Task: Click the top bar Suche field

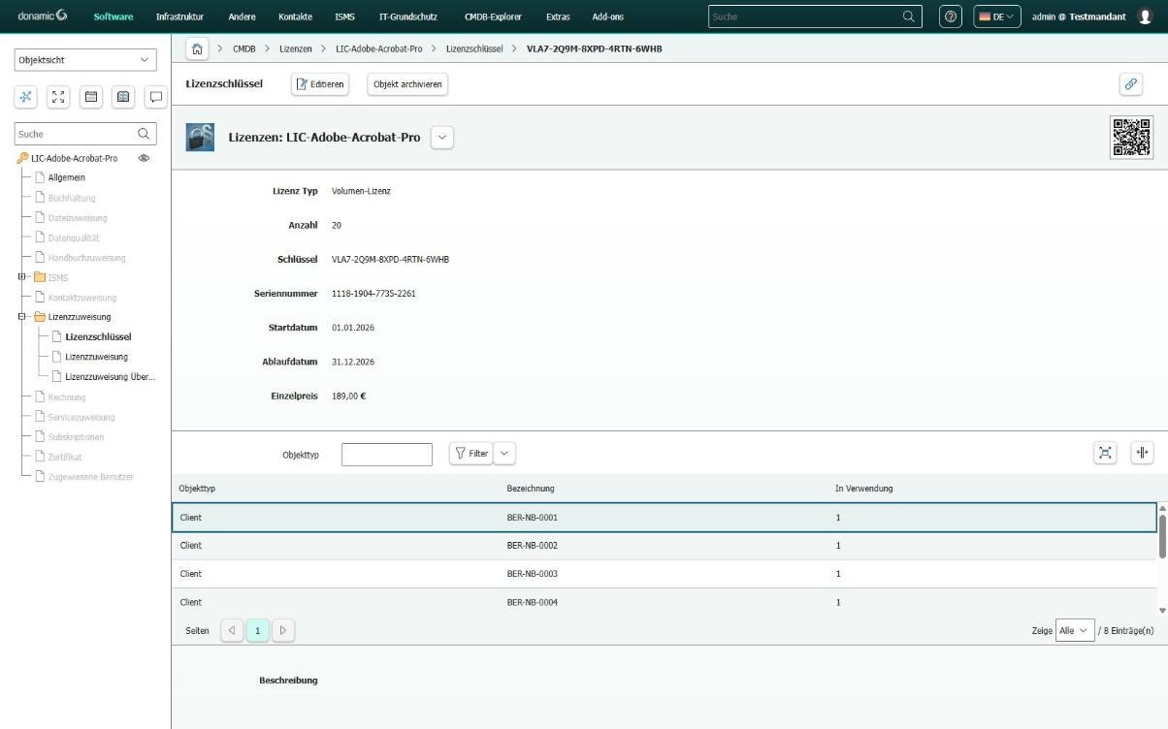Action: 814,16
